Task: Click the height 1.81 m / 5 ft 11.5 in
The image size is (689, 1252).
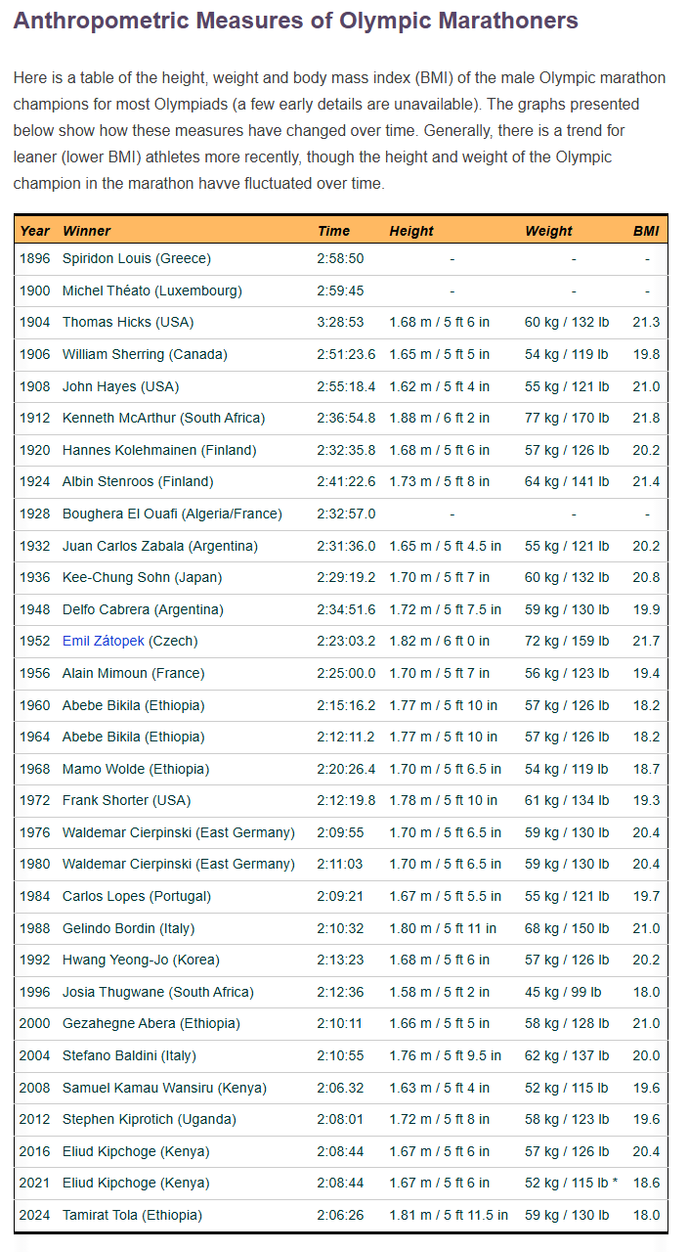Action: point(449,1215)
